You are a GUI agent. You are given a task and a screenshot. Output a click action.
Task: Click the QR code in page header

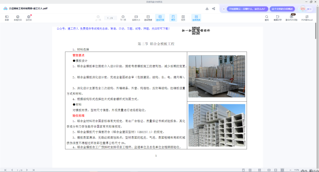[196, 31]
